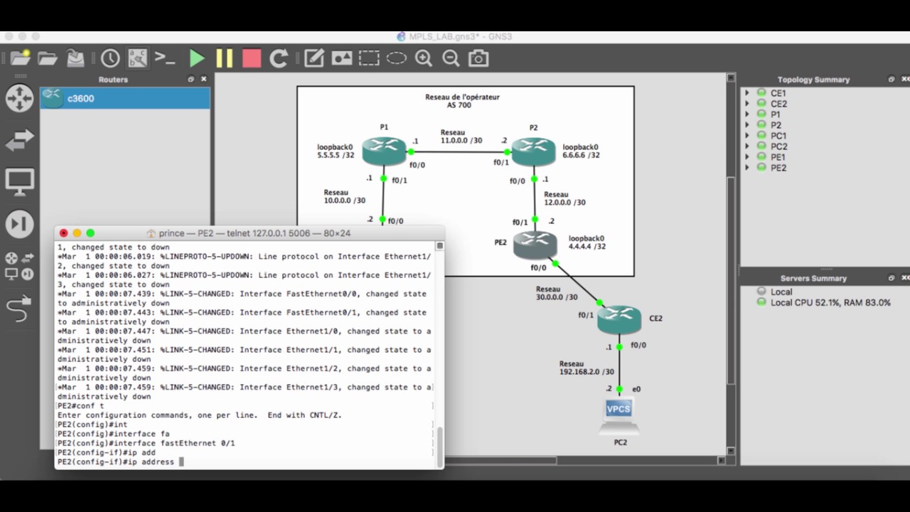
Task: Stop all devices with red square button
Action: click(x=252, y=58)
